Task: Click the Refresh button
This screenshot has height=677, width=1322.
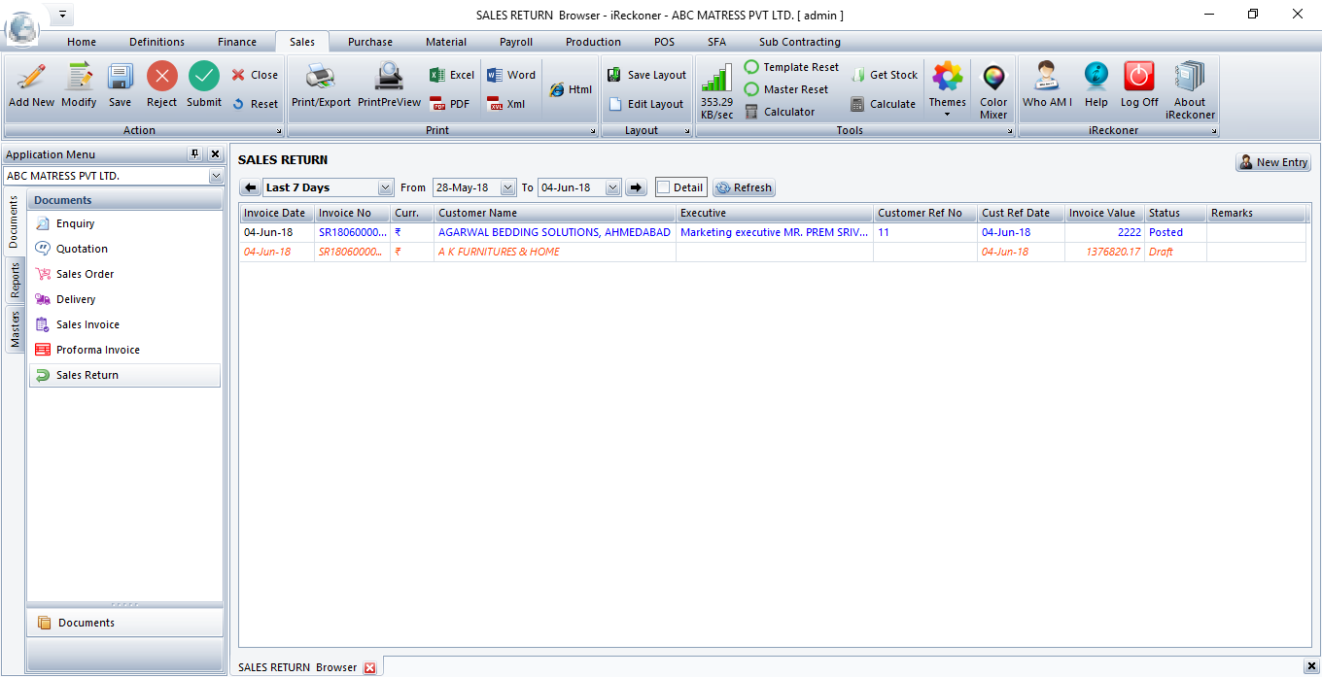Action: [x=744, y=187]
